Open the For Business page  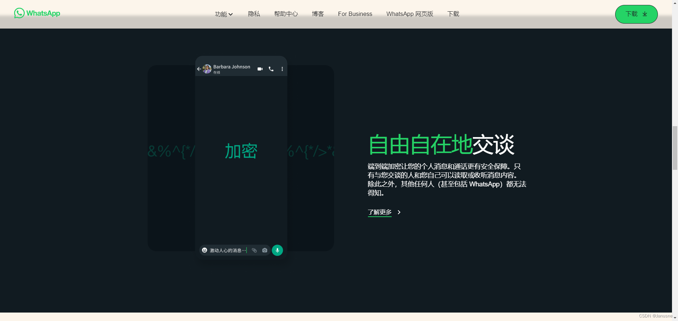click(x=355, y=14)
